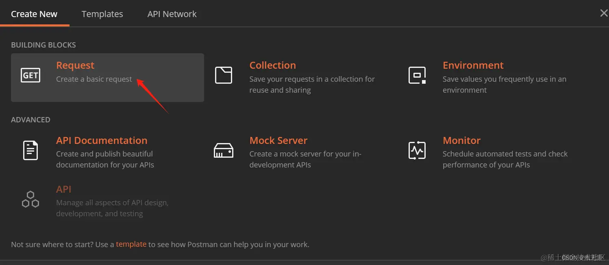Select the Mock Server heading
The width and height of the screenshot is (609, 265).
(x=278, y=140)
